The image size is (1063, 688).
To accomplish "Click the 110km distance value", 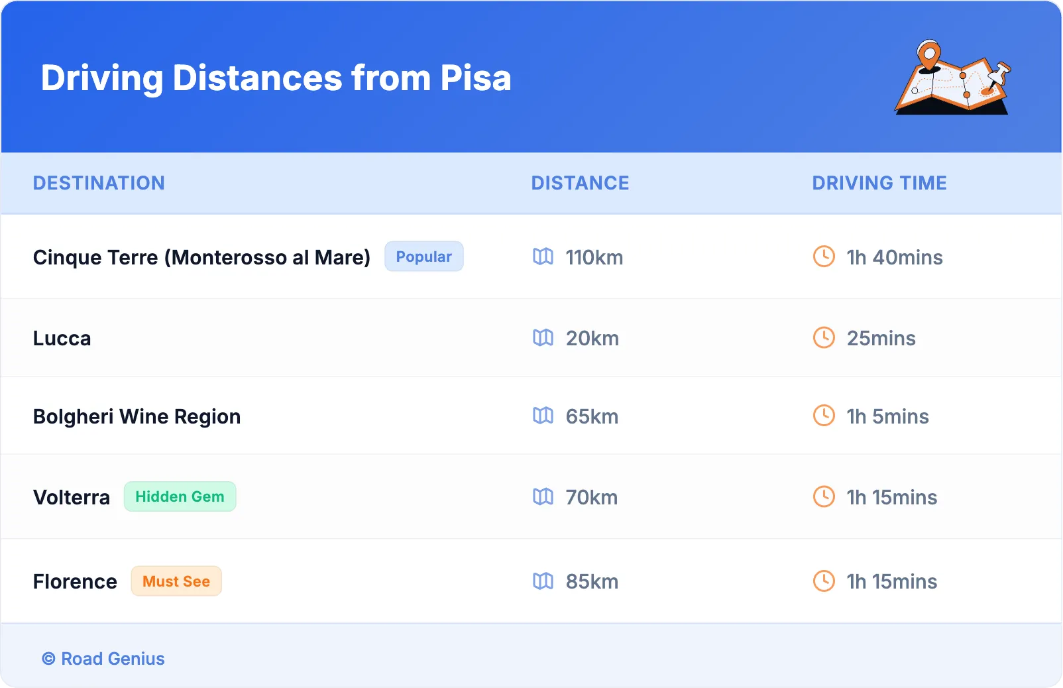I will click(594, 257).
